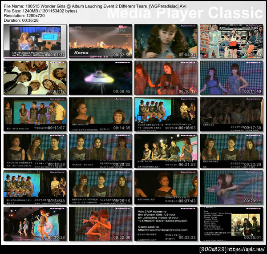Open the thumbnail stamped 00:14:35

tap(101, 114)
